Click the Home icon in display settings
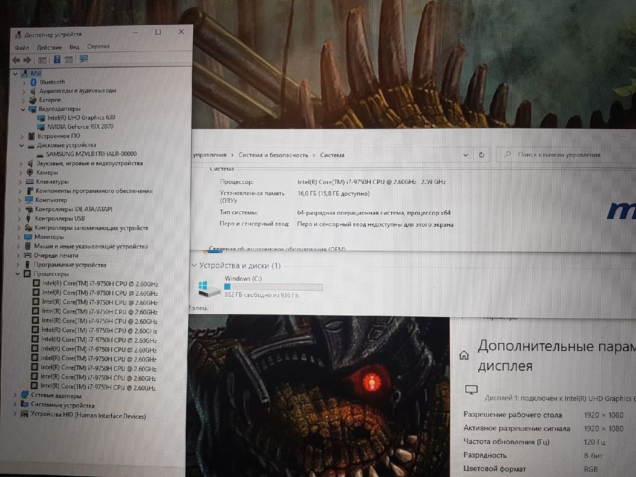Viewport: 636px width, 477px height. pos(463,356)
